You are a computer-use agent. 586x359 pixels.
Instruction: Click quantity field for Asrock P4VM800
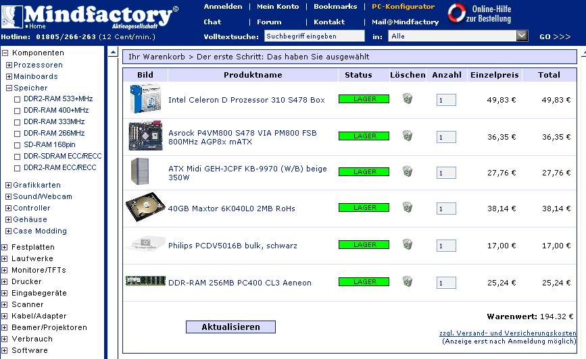click(x=446, y=137)
